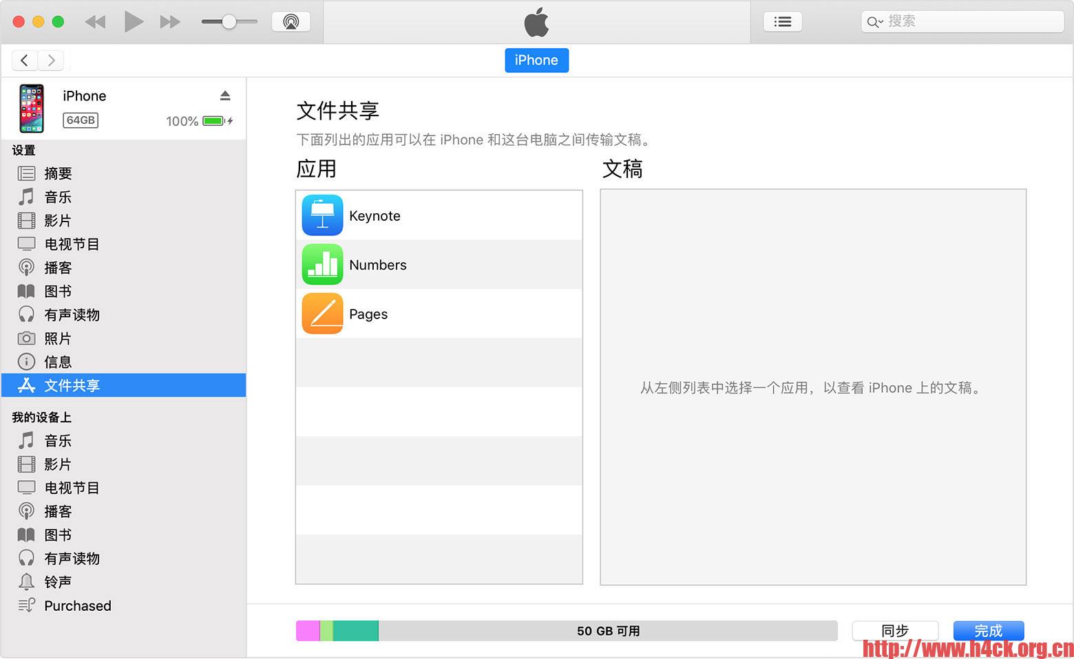Viewport: 1074px width, 659px height.
Task: Click the teal storage bar segment
Action: pos(356,631)
